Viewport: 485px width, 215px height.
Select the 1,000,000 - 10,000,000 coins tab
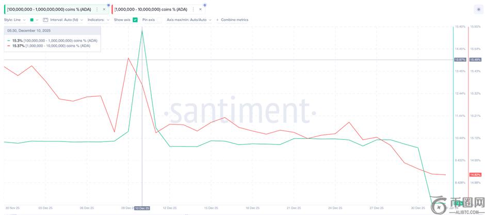coord(151,10)
